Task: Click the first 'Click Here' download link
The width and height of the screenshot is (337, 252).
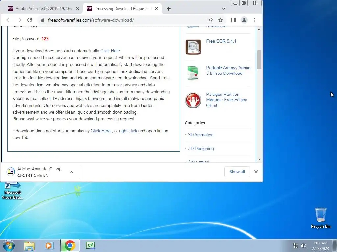Action: coord(110,51)
